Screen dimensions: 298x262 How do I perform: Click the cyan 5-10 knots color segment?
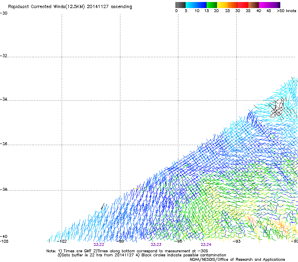pos(191,5)
